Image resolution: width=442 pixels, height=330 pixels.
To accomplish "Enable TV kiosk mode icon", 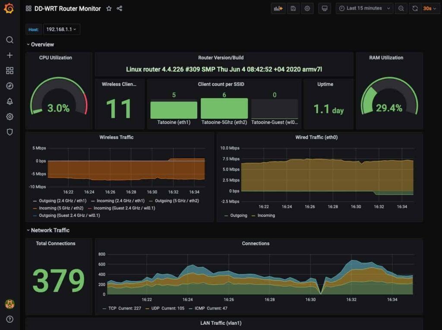I will tap(324, 8).
